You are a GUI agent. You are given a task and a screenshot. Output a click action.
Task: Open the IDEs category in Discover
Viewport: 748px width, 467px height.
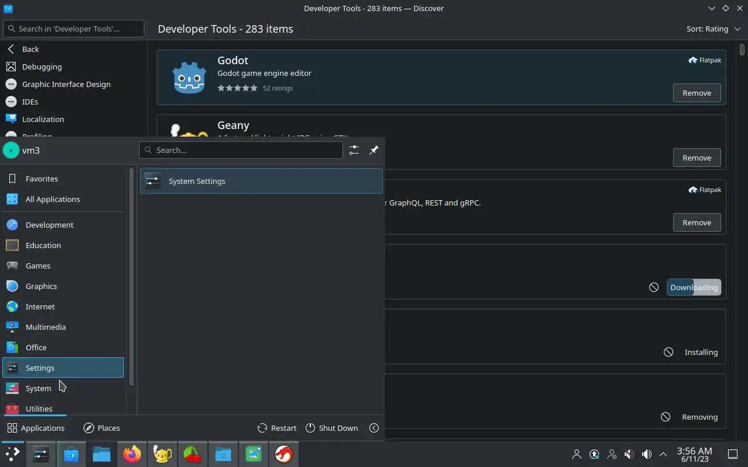click(74, 102)
